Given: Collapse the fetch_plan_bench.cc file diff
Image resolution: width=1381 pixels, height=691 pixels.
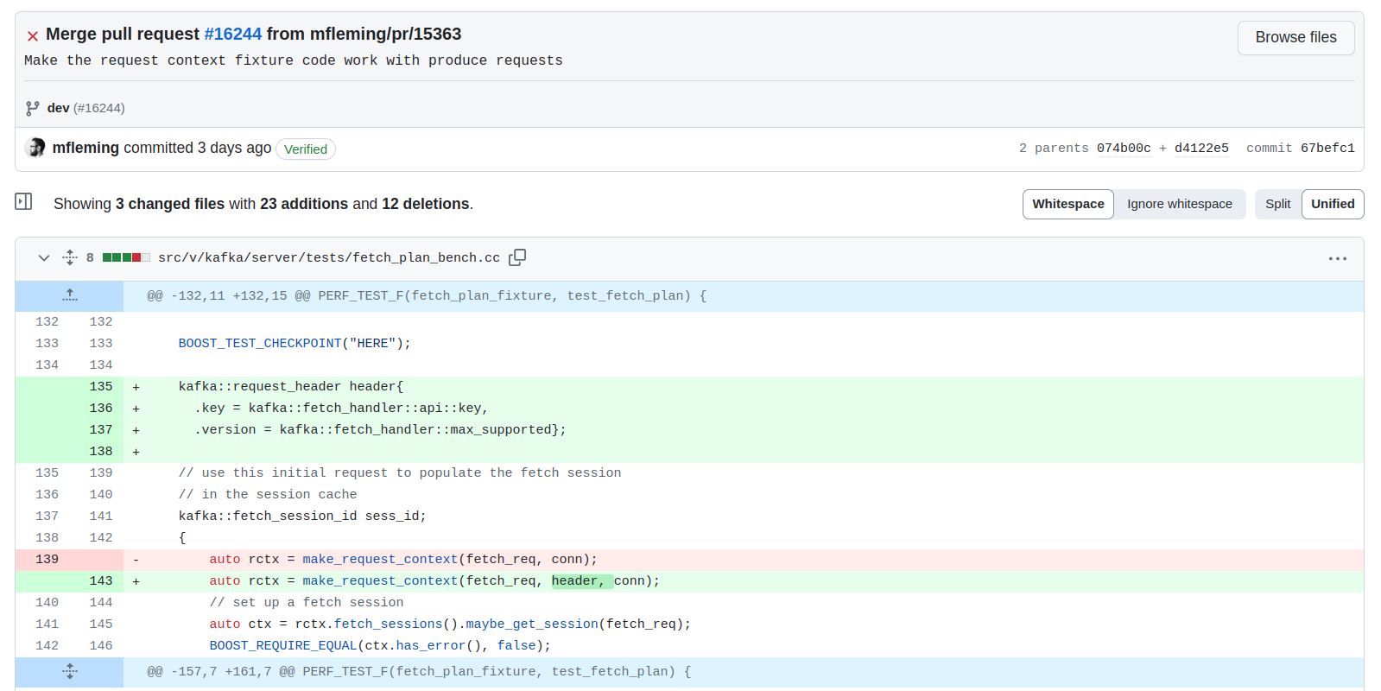Looking at the screenshot, I should click(44, 257).
